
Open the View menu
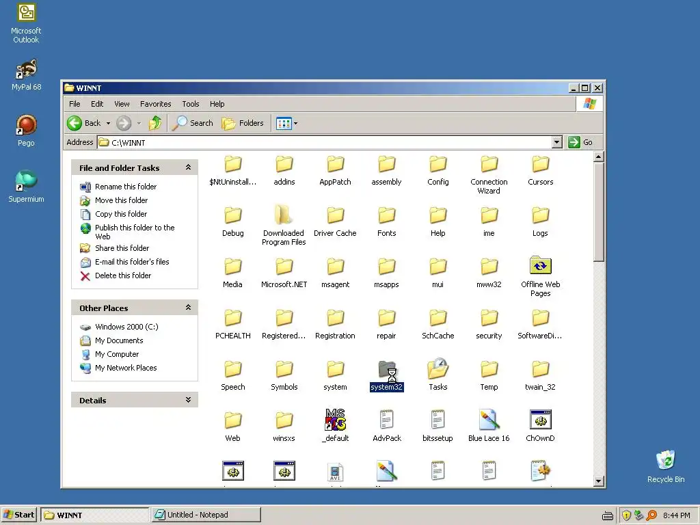coord(122,104)
